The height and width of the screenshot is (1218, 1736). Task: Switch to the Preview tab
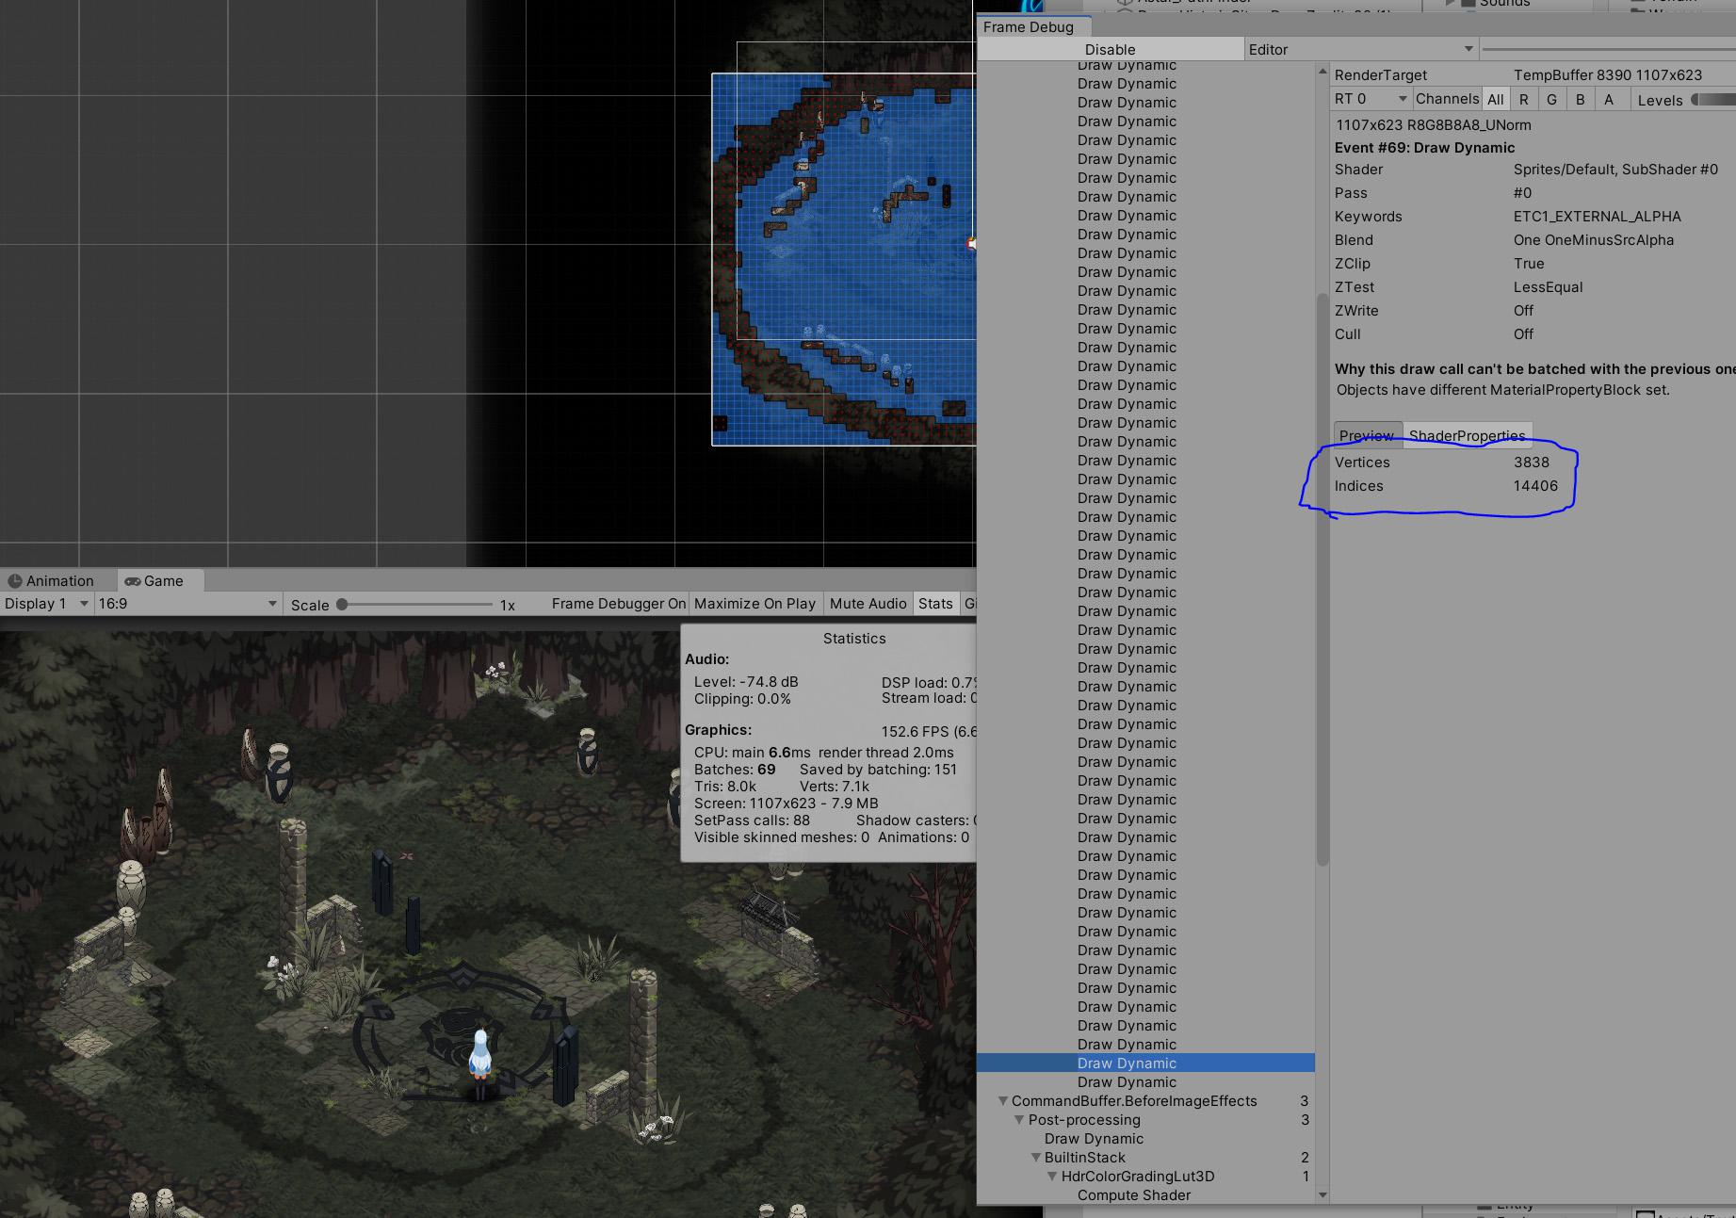pos(1367,435)
